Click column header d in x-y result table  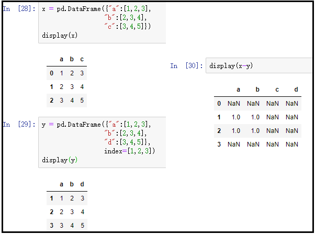pyautogui.click(x=296, y=90)
